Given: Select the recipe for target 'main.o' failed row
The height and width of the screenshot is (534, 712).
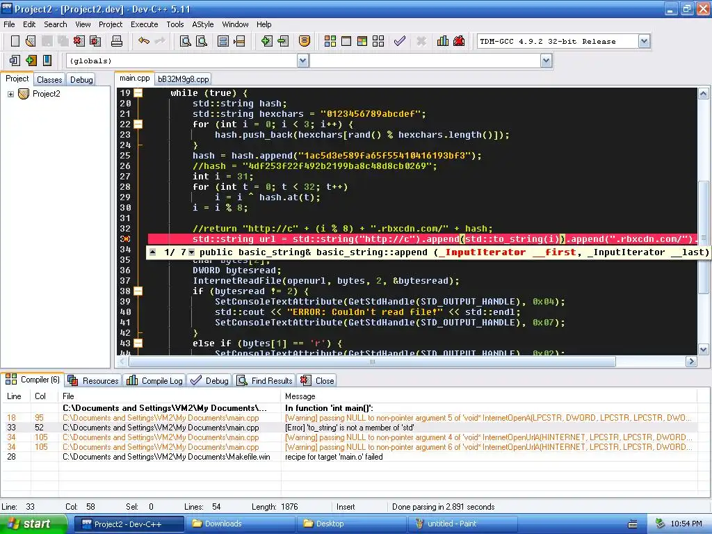Looking at the screenshot, I should point(349,457).
